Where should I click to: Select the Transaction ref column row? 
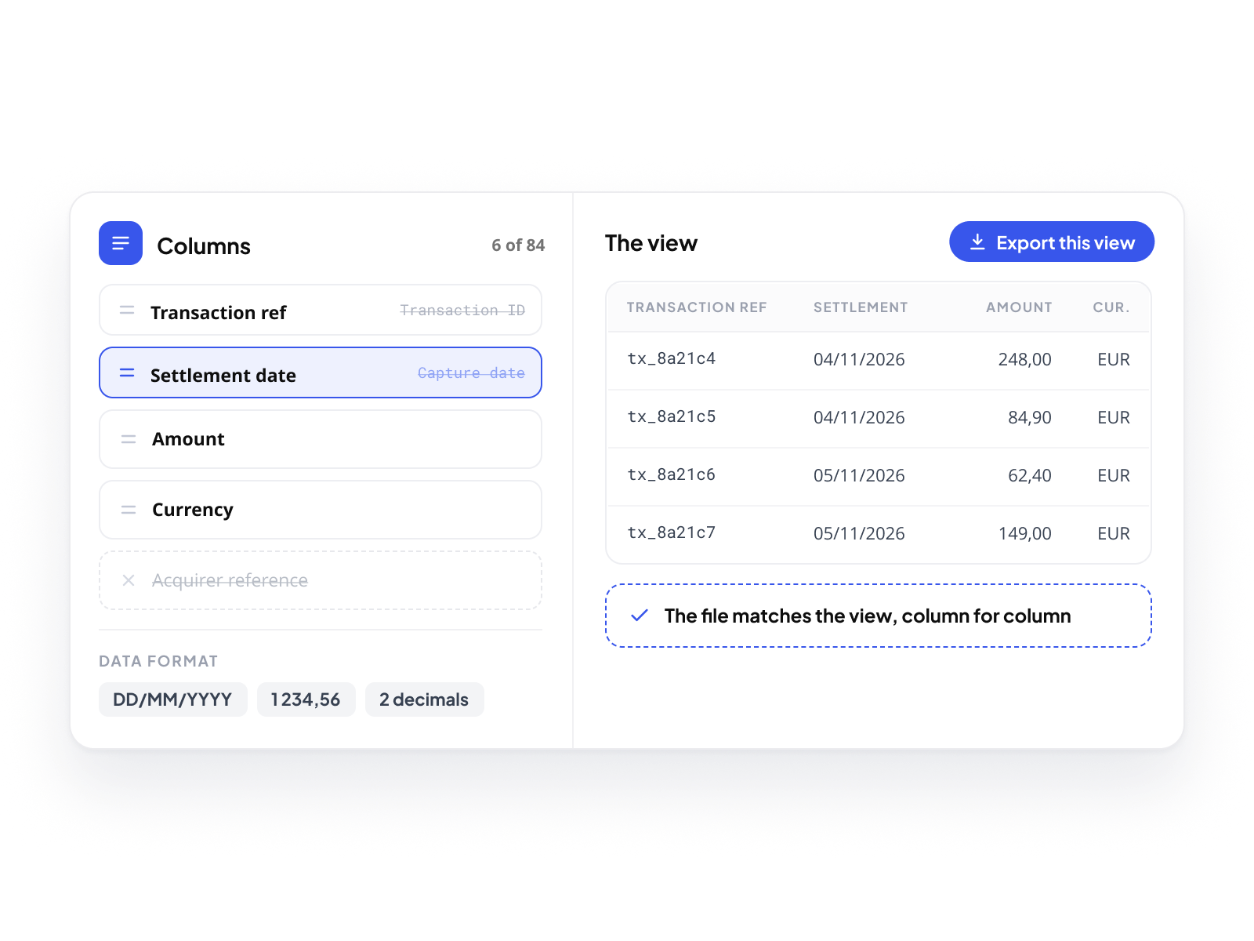[321, 310]
